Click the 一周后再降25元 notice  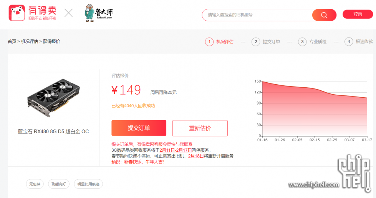161,92
